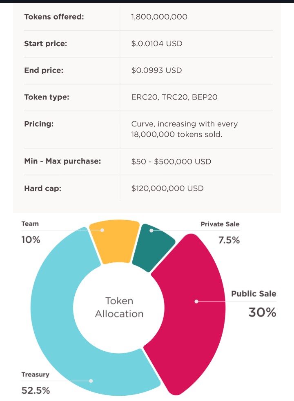Image resolution: width=294 pixels, height=401 pixels.
Task: Select the Hard cap row label
Action: 42,188
